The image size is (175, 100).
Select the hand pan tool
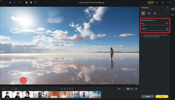[26, 2]
